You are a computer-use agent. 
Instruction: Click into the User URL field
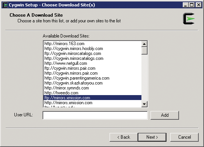pos(95,115)
